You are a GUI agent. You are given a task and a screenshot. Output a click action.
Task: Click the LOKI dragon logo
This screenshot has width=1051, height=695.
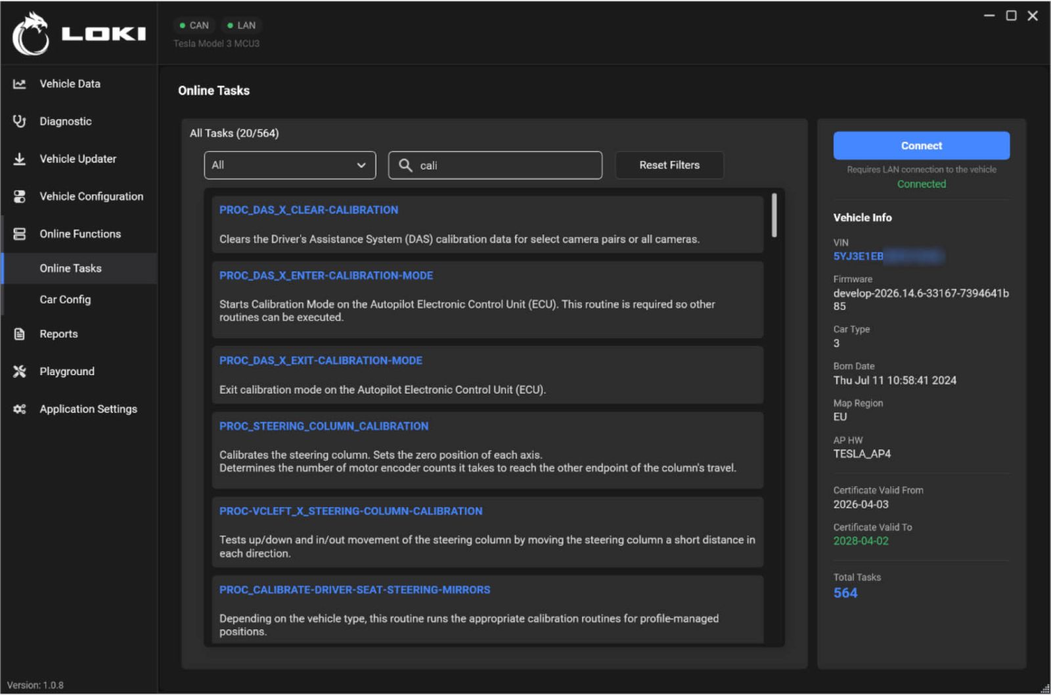30,34
